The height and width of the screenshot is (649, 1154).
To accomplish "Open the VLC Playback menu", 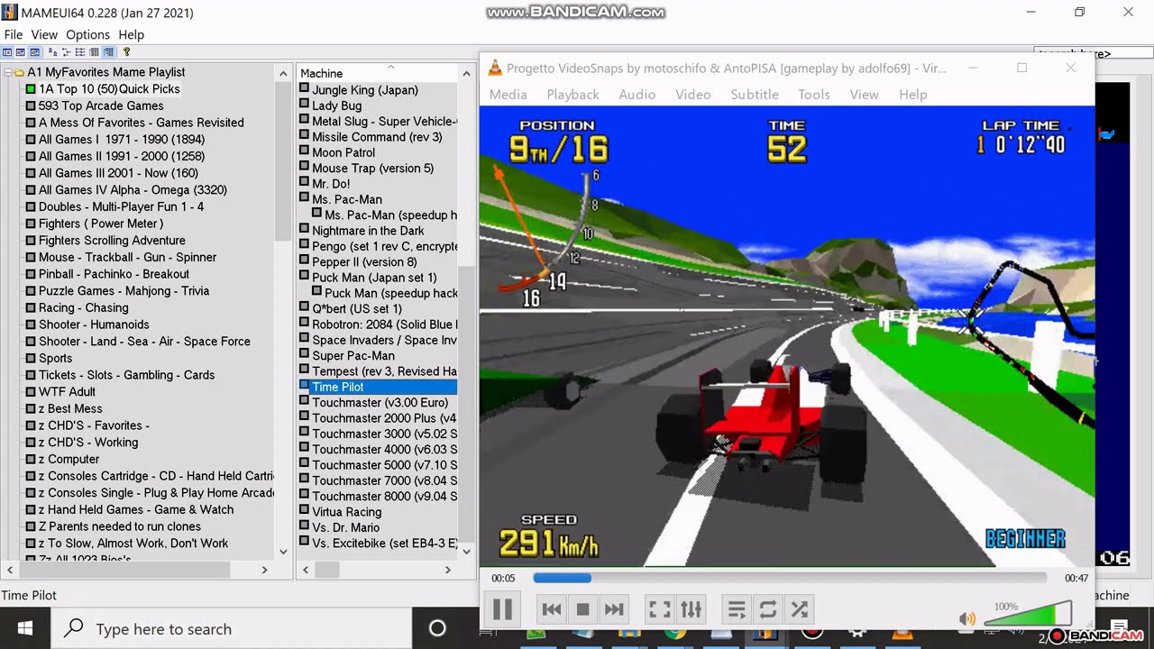I will click(572, 95).
